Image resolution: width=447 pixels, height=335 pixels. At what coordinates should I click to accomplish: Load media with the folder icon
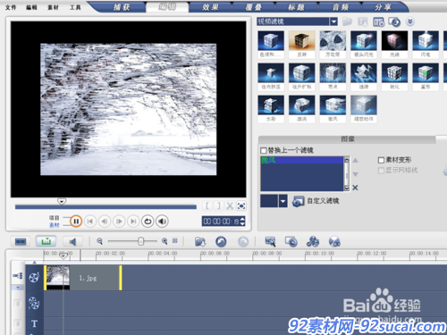347,21
